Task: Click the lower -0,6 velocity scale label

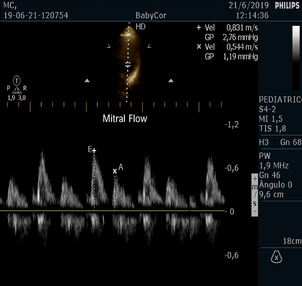Action: tap(232, 256)
